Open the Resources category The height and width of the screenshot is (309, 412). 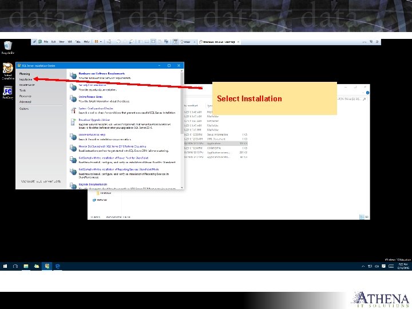[25, 96]
